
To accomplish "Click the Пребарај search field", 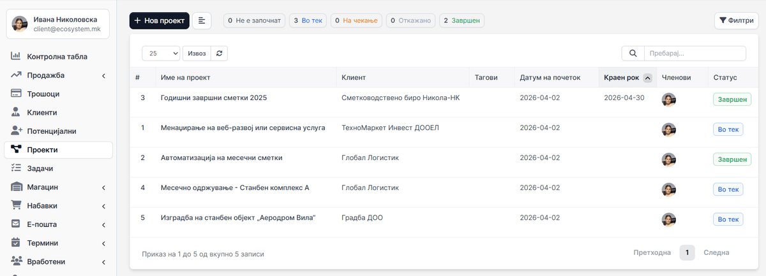I will 695,54.
